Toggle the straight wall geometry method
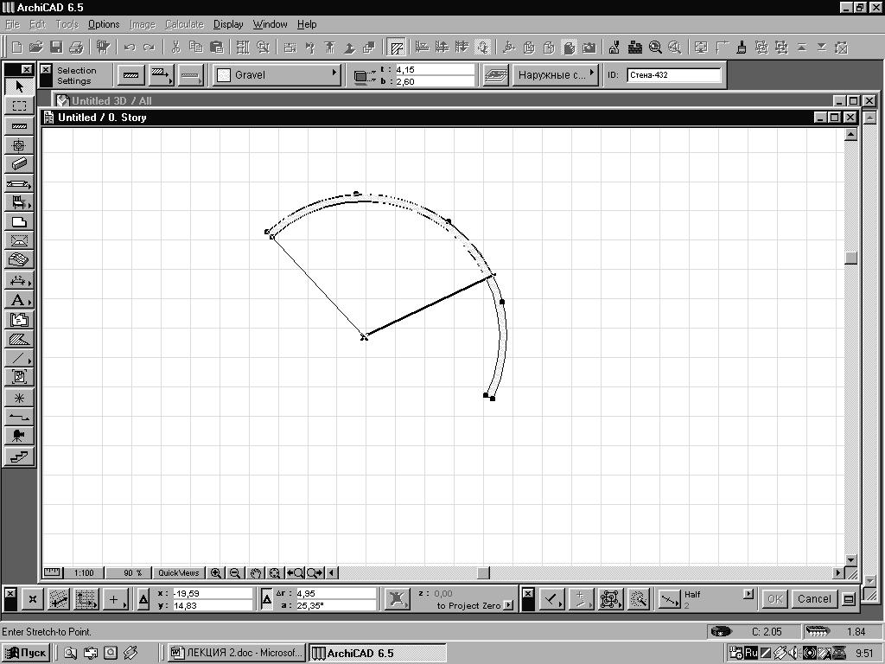885x664 pixels. pos(131,75)
